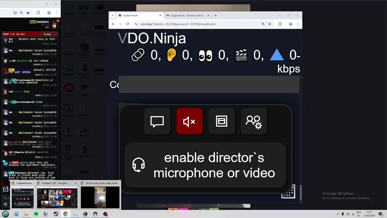Click the MADOKEN2 profile avatar
Image resolution: width=387 pixels, height=218 pixels.
coord(54,25)
